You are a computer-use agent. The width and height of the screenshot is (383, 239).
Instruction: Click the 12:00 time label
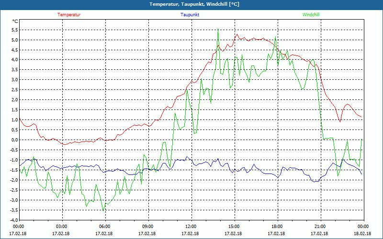pos(190,227)
